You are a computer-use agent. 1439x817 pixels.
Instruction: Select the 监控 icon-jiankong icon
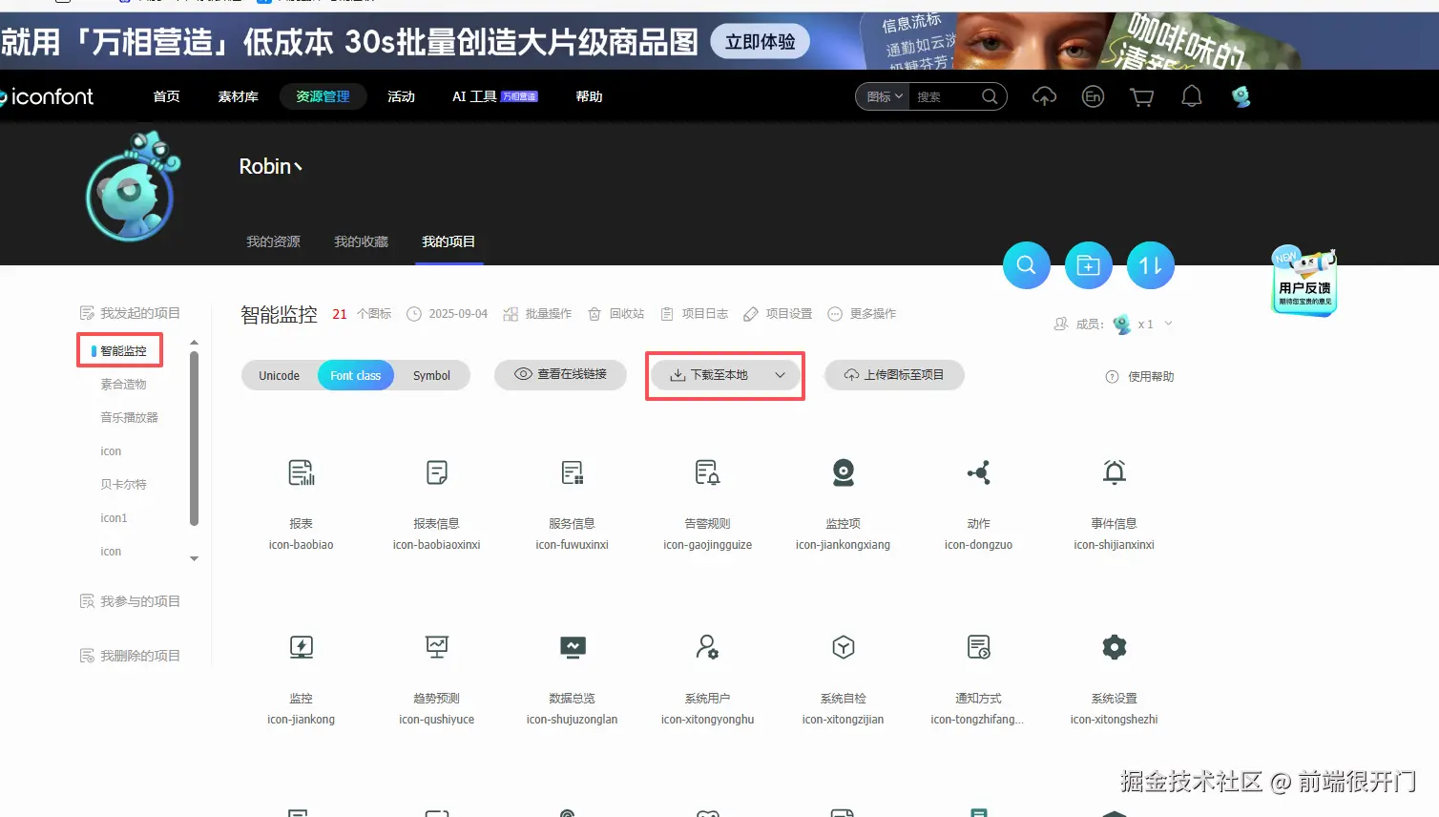[x=302, y=647]
